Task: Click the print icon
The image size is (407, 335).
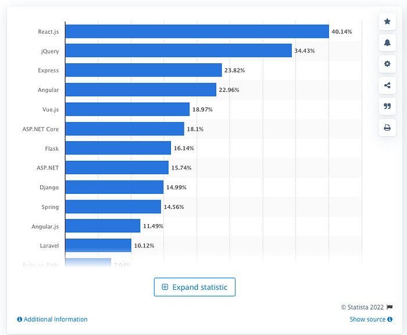Action: [x=387, y=128]
